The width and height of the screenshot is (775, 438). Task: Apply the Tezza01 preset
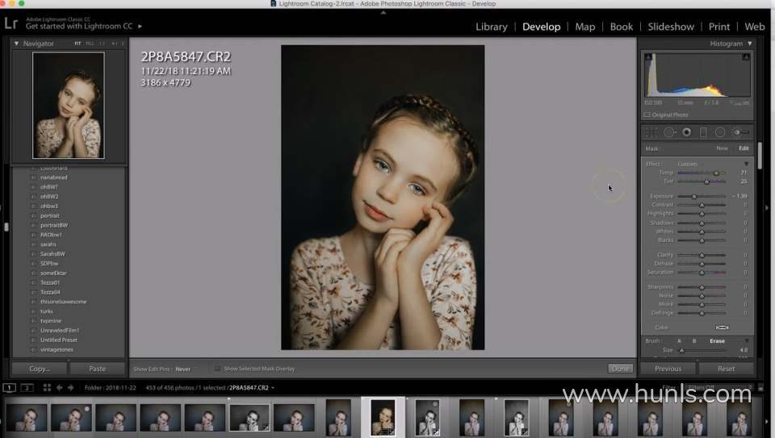click(x=50, y=282)
